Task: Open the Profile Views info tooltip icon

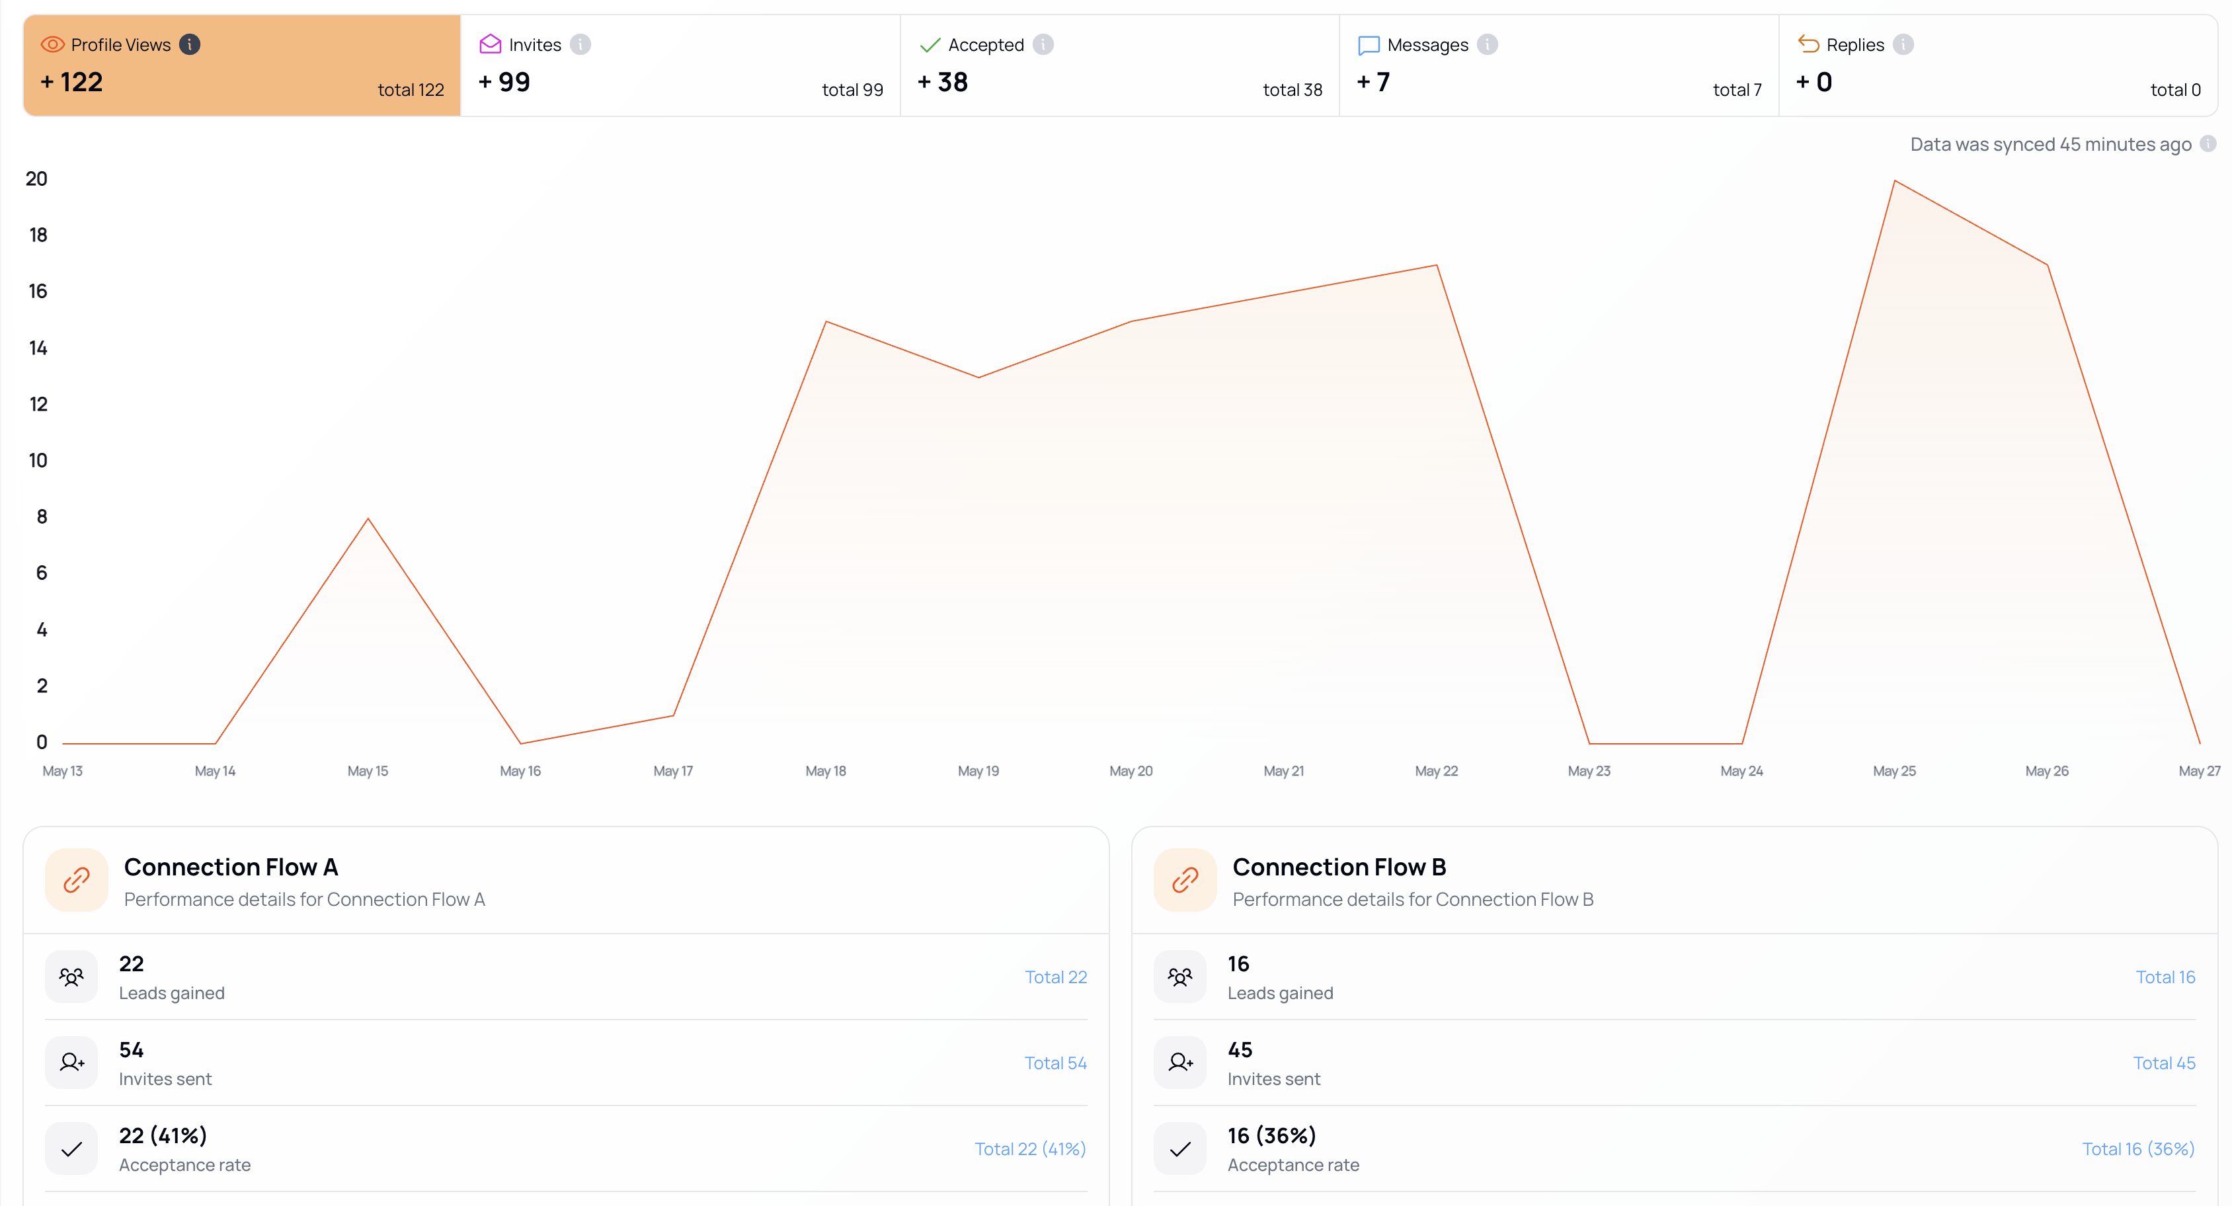Action: click(190, 44)
